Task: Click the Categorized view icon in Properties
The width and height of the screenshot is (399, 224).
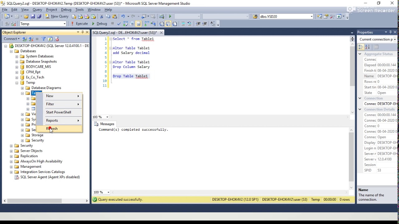Action: (x=361, y=47)
